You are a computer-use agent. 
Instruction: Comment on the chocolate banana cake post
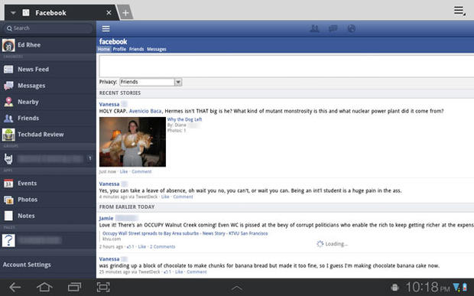196,272
